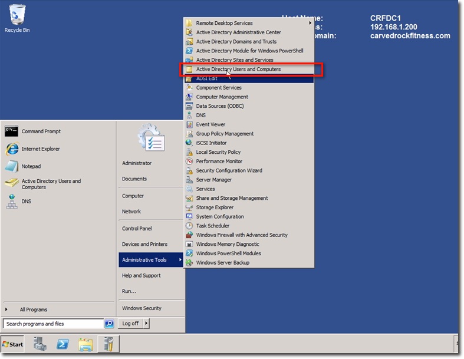This screenshot has width=464, height=359.
Task: Launch PowerShell from the taskbar
Action: [62, 344]
